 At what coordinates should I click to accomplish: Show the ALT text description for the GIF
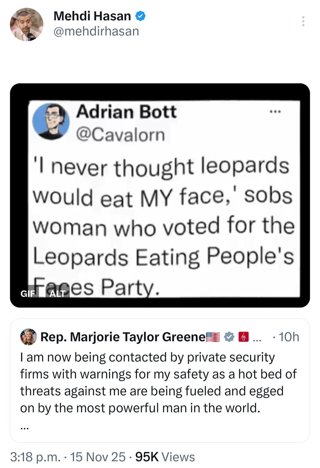[x=57, y=294]
